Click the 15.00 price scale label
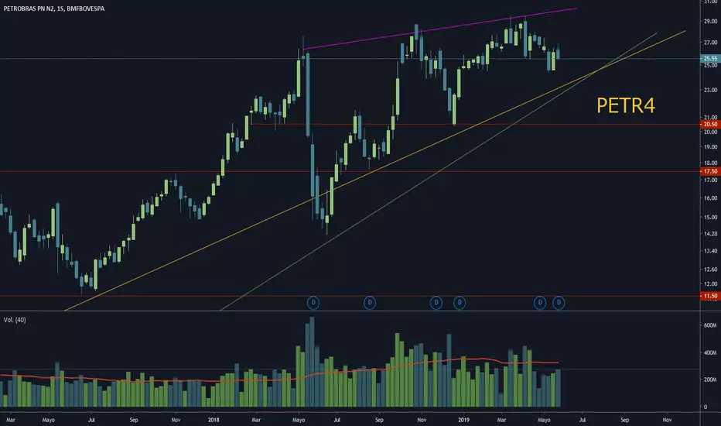 (710, 217)
